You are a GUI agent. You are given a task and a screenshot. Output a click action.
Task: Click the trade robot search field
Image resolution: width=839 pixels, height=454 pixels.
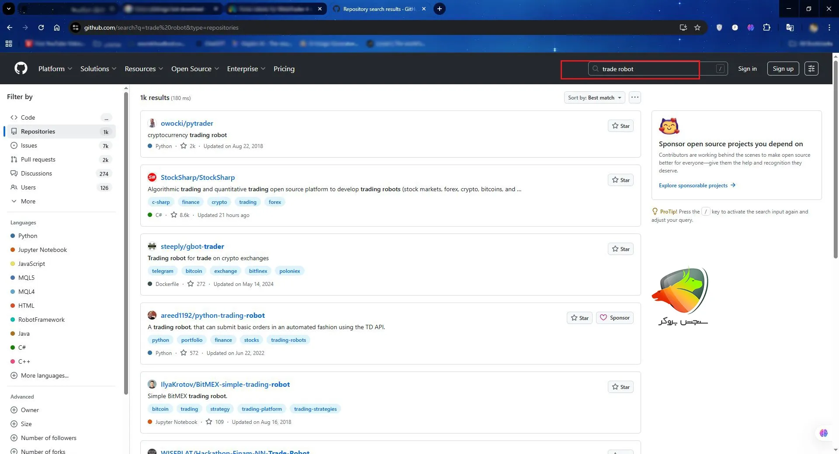pyautogui.click(x=655, y=69)
